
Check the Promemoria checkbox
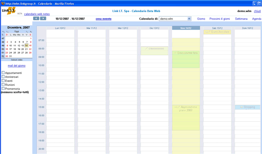click(3, 88)
